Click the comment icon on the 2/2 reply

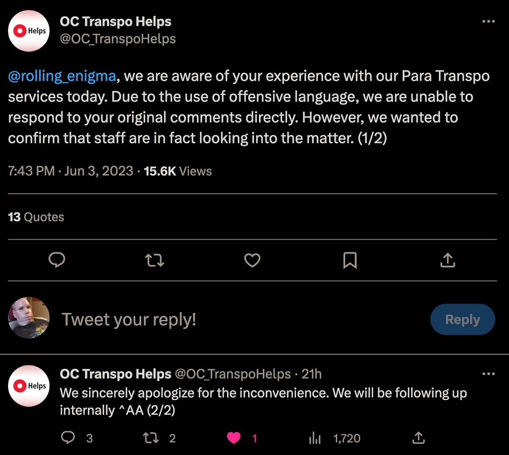click(x=68, y=438)
